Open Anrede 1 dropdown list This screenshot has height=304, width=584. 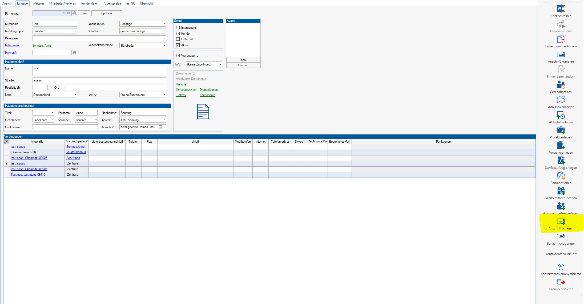click(x=164, y=120)
